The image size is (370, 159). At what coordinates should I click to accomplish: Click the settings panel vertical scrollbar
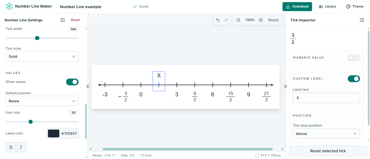[x=86, y=121]
